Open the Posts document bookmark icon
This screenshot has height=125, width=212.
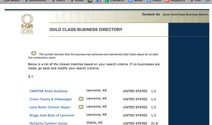pyautogui.click(x=149, y=1)
